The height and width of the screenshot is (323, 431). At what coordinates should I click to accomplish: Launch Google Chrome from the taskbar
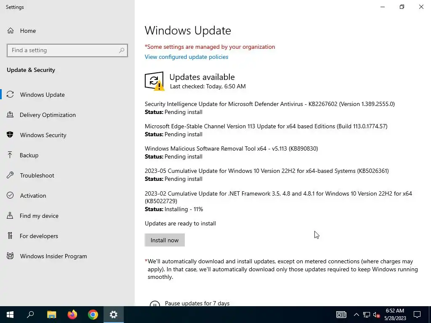[93, 315]
